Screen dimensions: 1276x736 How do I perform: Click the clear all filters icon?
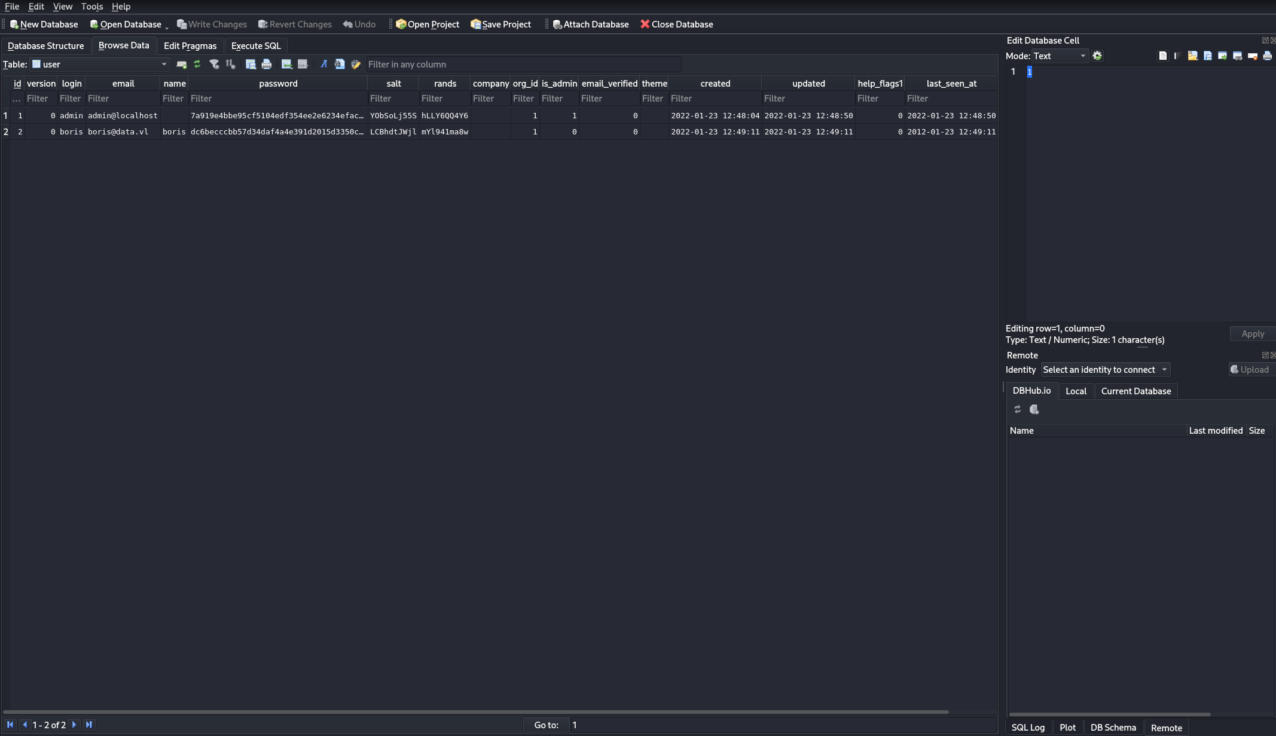coord(214,64)
